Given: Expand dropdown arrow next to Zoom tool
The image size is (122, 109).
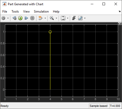Looking at the screenshot, I should point(56,18).
